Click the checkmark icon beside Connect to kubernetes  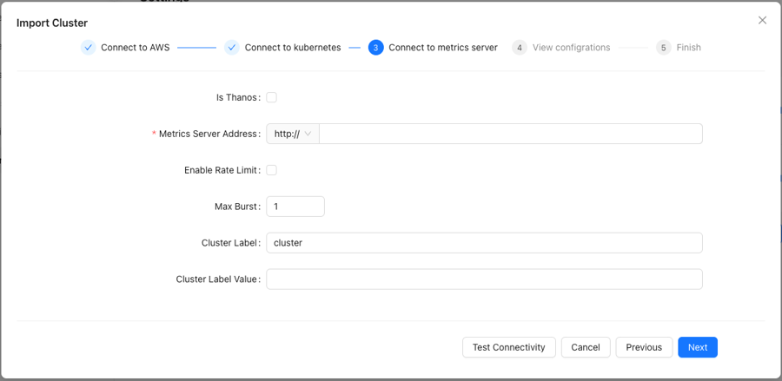232,48
